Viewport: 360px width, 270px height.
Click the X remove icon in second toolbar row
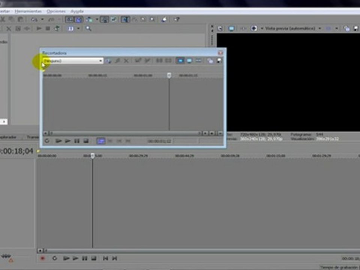click(9, 28)
